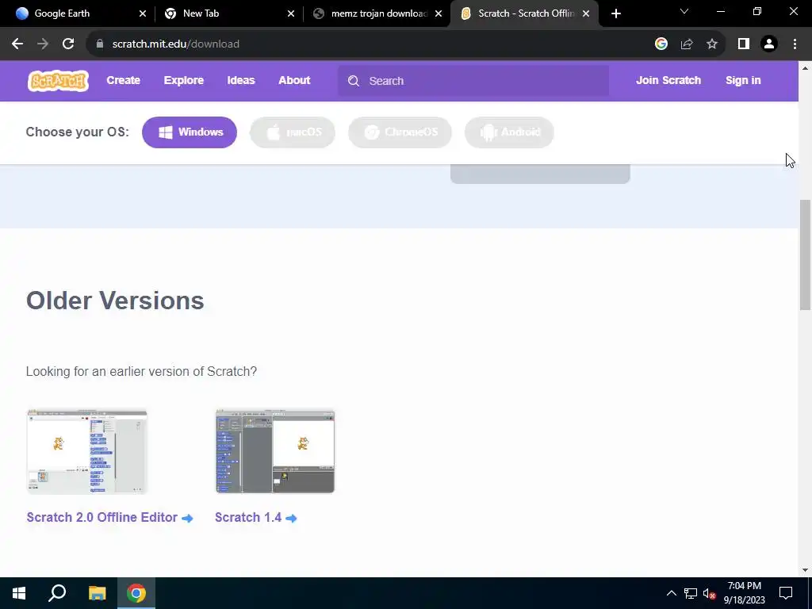Select macOS as your OS
The width and height of the screenshot is (812, 609).
click(x=293, y=132)
